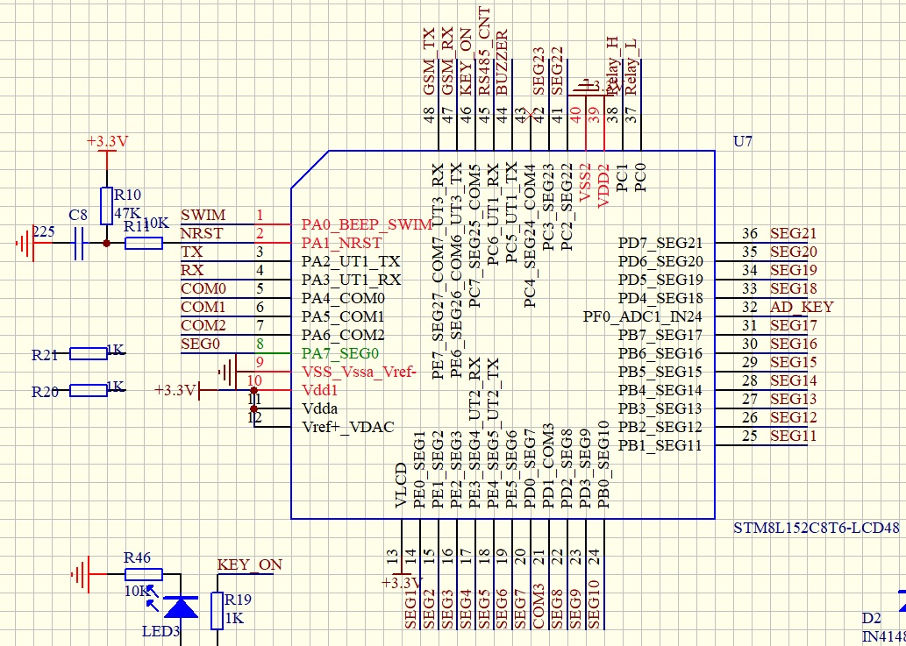Click SEG16 net label on pin 30

tap(794, 344)
